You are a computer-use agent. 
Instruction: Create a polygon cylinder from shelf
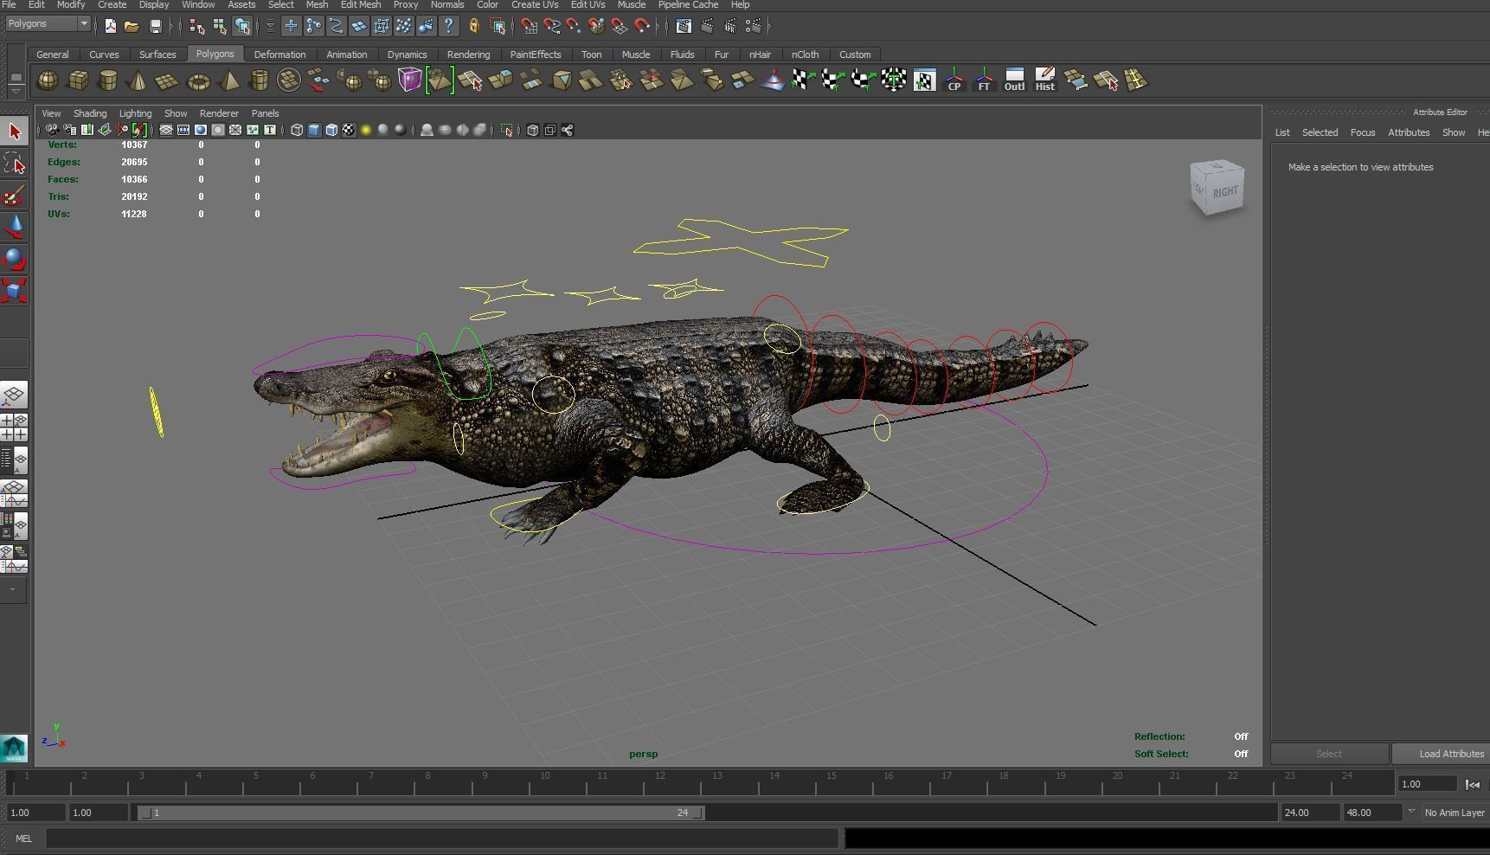[107, 80]
